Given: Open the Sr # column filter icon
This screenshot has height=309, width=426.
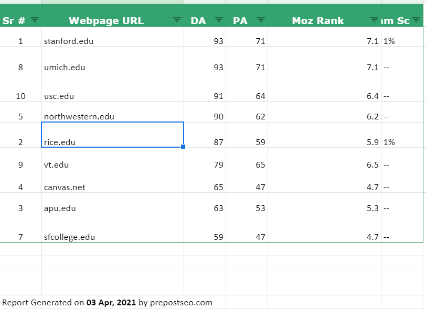Looking at the screenshot, I should pos(35,20).
